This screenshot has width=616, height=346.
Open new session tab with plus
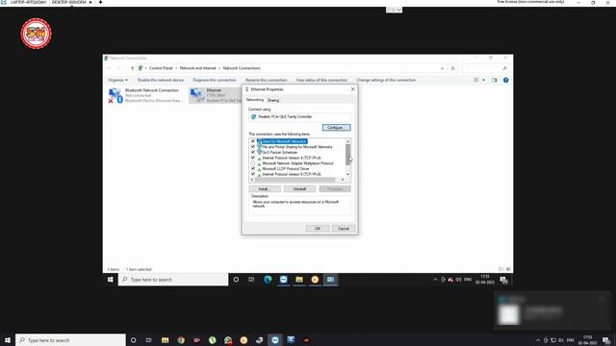[x=100, y=2]
